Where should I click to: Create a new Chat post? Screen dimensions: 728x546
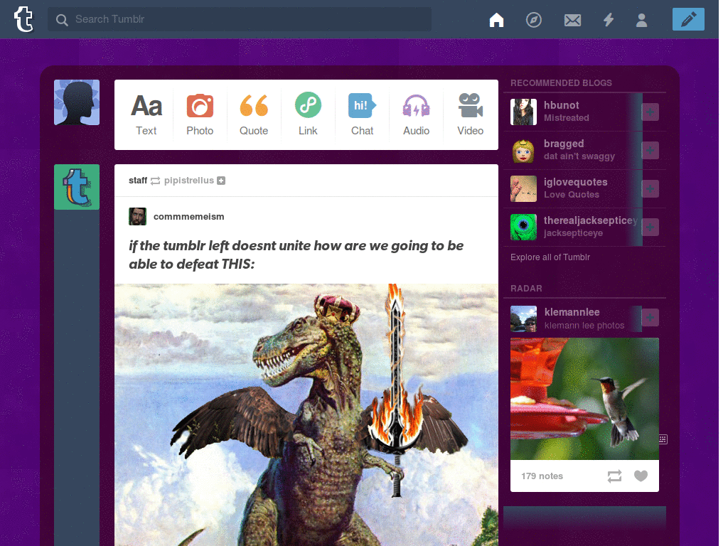(x=362, y=114)
